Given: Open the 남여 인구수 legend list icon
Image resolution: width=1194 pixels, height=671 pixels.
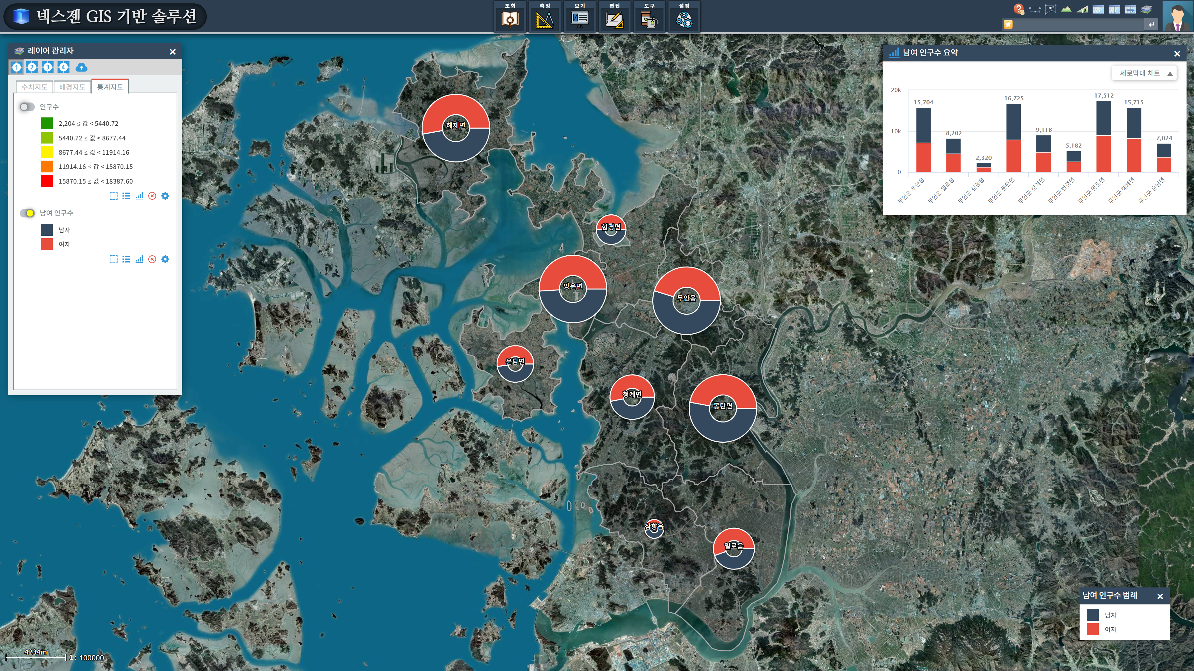Looking at the screenshot, I should pyautogui.click(x=126, y=259).
